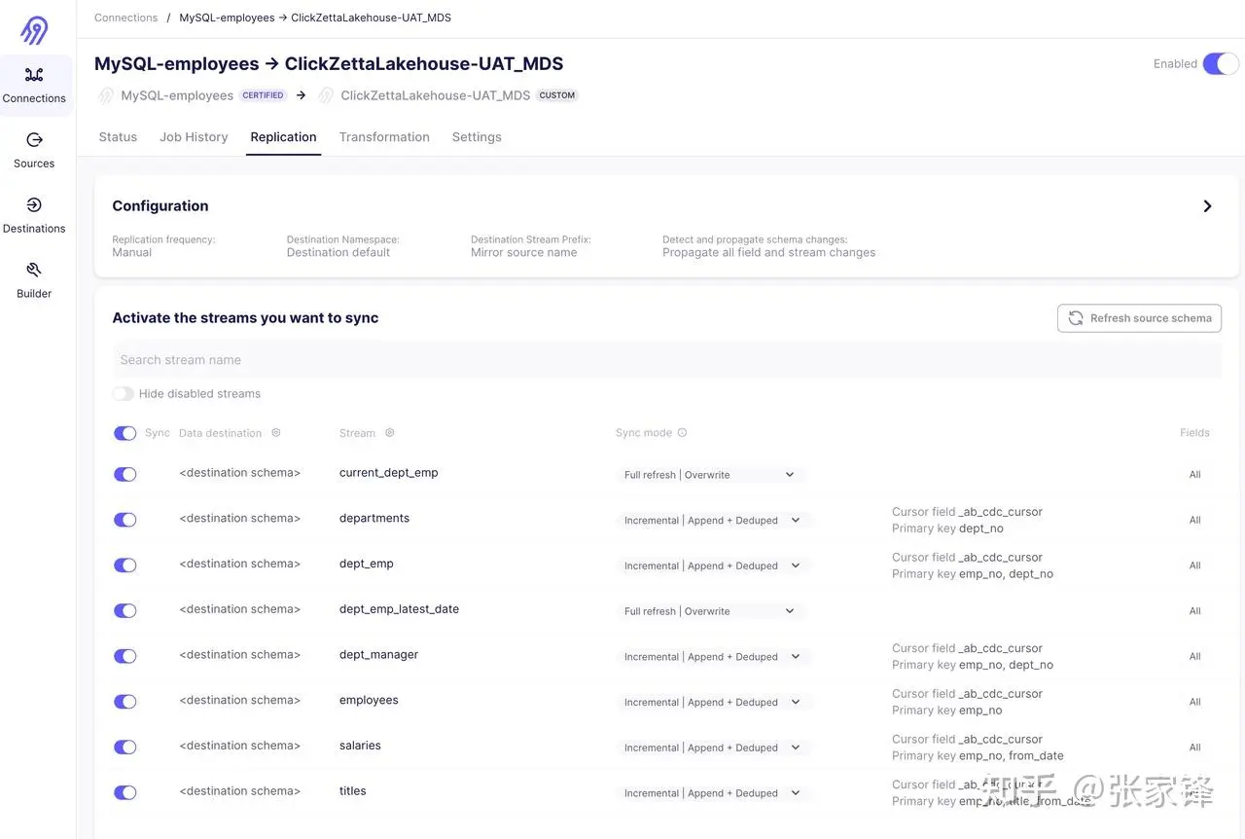Toggle Hide disabled streams switch
The height and width of the screenshot is (839, 1245).
pos(123,394)
